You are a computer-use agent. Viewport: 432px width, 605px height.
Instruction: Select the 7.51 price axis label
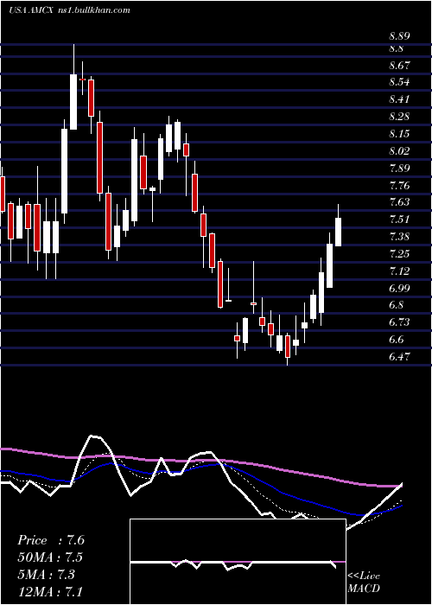399,220
